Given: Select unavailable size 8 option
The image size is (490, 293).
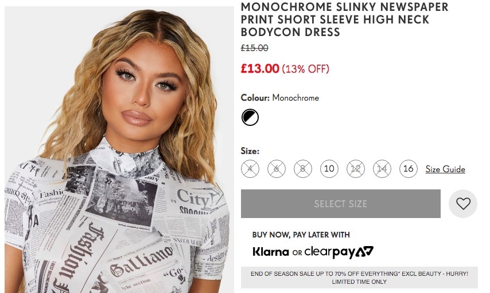Looking at the screenshot, I should pos(303,169).
